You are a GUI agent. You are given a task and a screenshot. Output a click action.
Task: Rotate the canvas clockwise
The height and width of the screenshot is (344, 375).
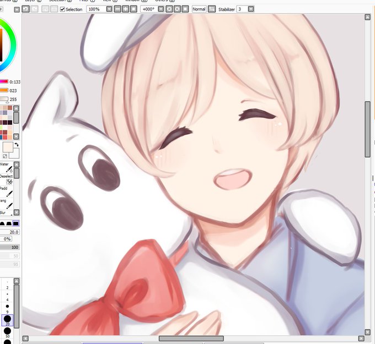coord(177,9)
